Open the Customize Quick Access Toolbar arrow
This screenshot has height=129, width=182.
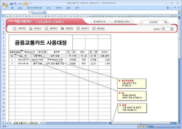pyautogui.click(x=31, y=3)
